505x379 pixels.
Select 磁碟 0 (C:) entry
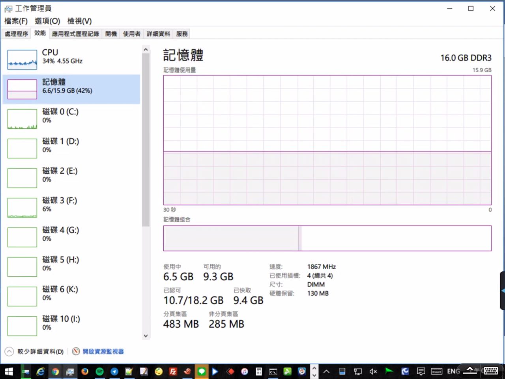pos(71,119)
